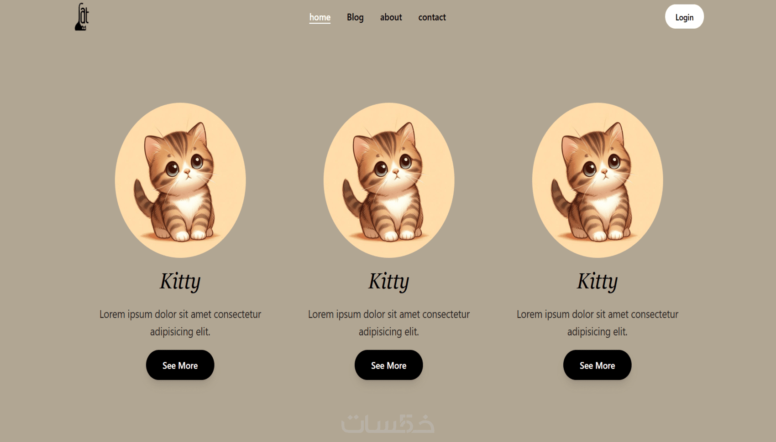Click See More on the left card
The height and width of the screenshot is (442, 776).
(180, 365)
